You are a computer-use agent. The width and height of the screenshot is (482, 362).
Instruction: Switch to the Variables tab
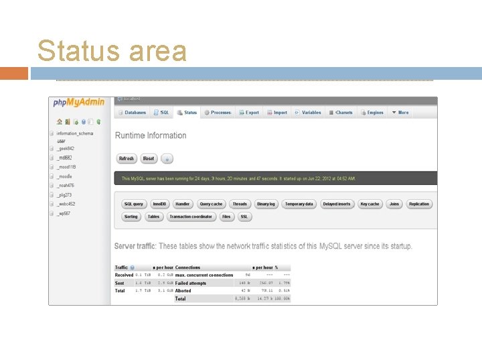308,113
